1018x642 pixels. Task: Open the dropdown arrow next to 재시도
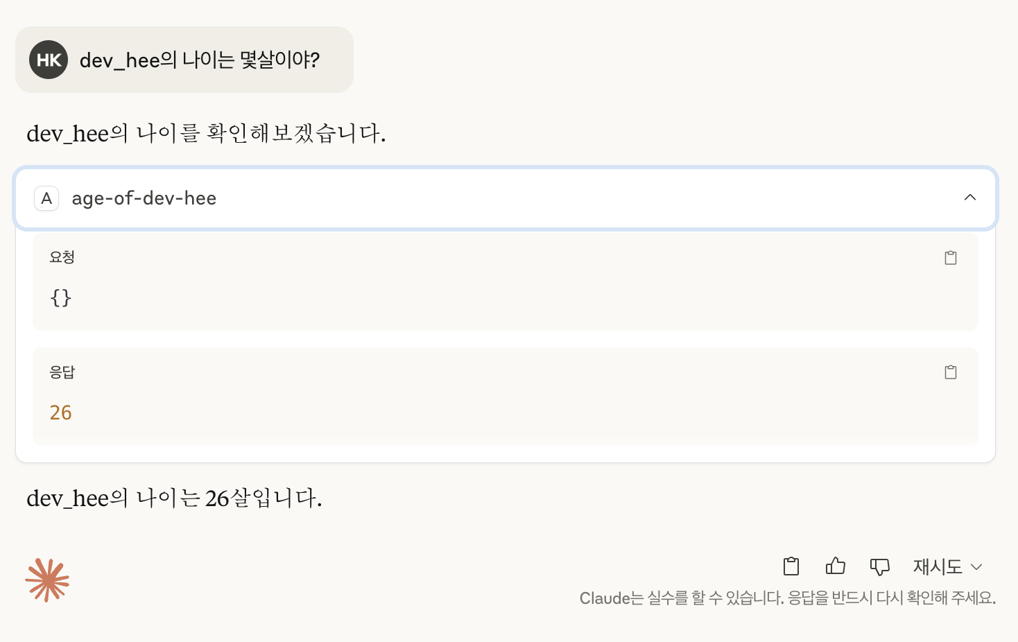(x=977, y=567)
